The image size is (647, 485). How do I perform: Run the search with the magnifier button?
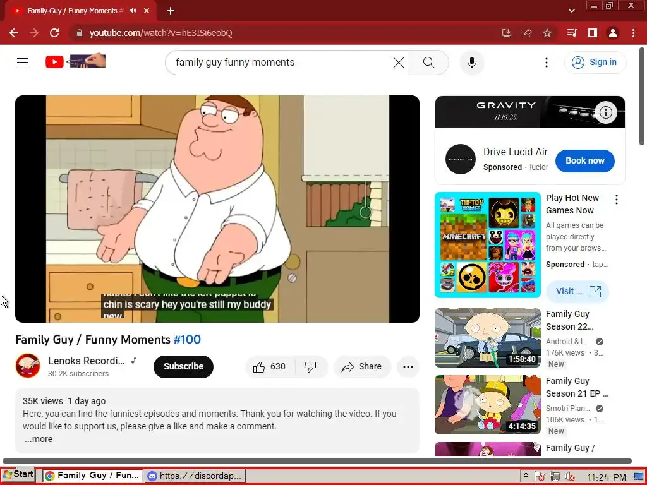click(x=429, y=63)
